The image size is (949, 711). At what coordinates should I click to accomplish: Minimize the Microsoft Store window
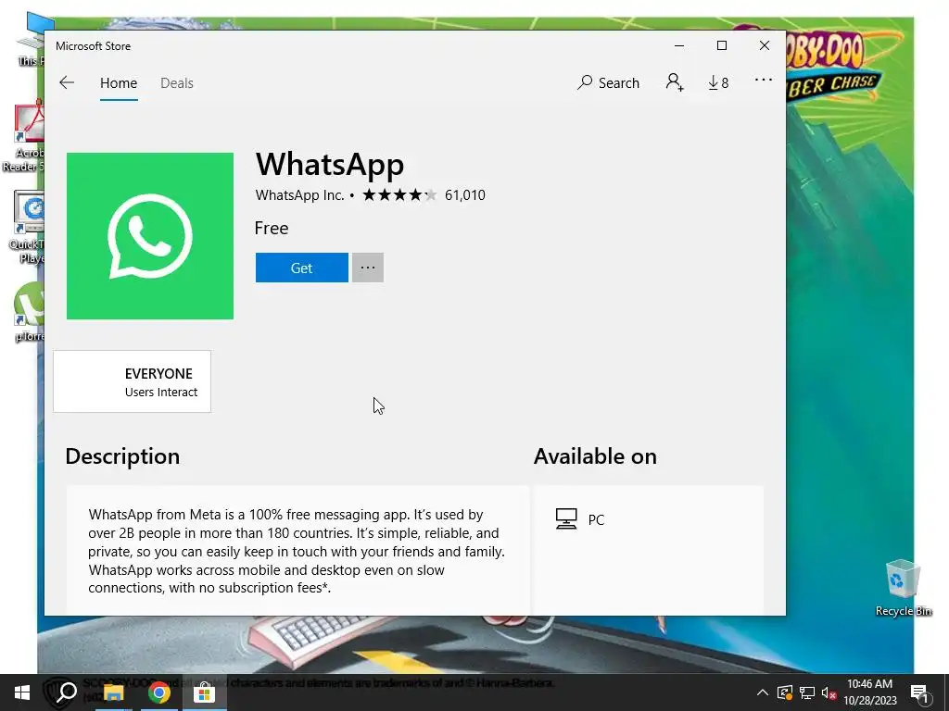[x=679, y=46]
